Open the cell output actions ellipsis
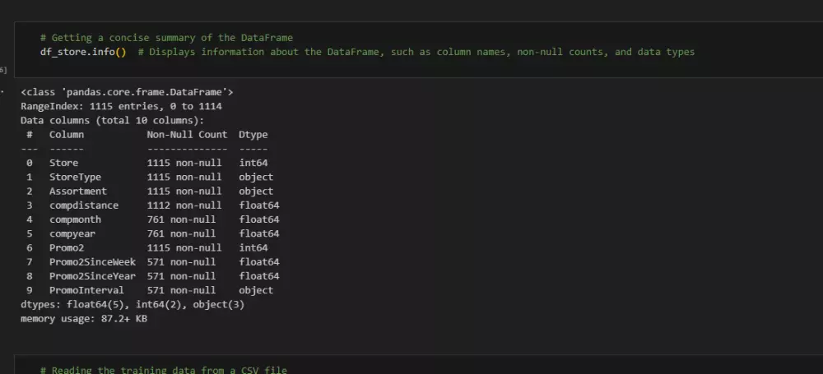Screen dimensions: 823x374 4,92
